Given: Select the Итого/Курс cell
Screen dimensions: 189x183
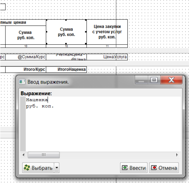Looking at the screenshot, I should (26, 70).
